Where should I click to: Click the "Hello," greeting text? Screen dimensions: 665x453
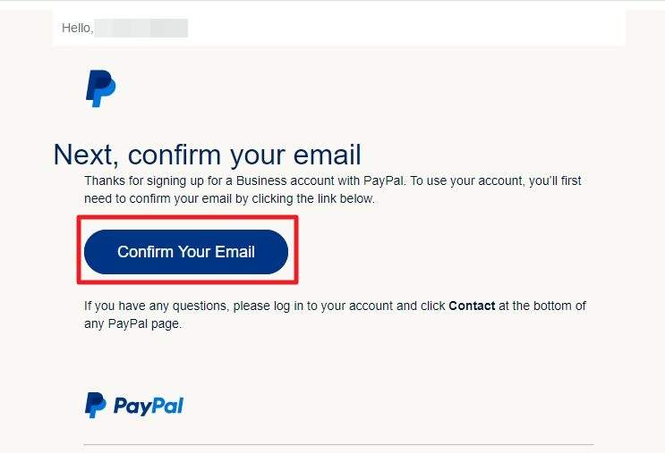[x=78, y=28]
